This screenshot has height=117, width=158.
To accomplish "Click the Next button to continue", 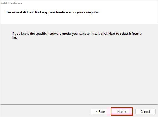I will (122, 111).
